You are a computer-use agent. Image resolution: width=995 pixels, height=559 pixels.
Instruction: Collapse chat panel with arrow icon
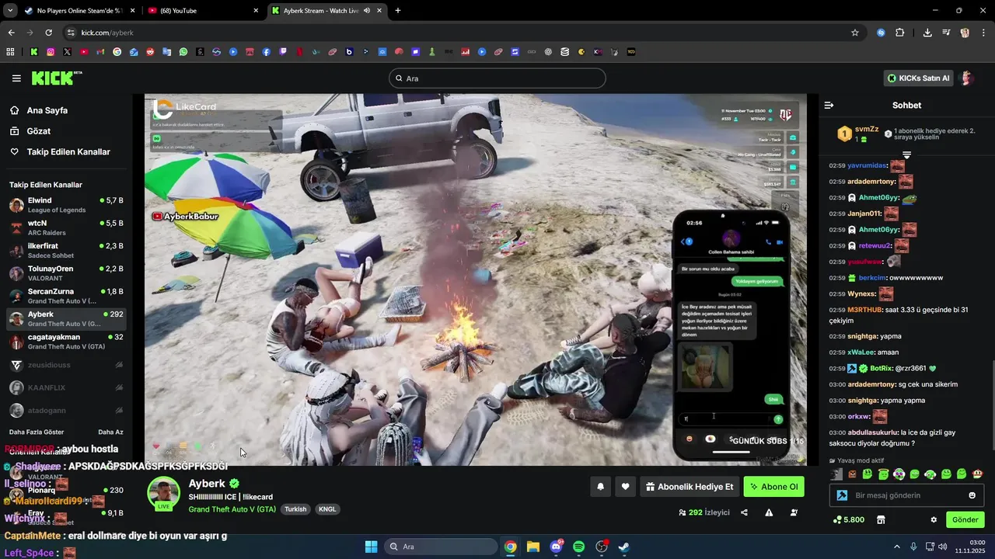click(x=829, y=105)
